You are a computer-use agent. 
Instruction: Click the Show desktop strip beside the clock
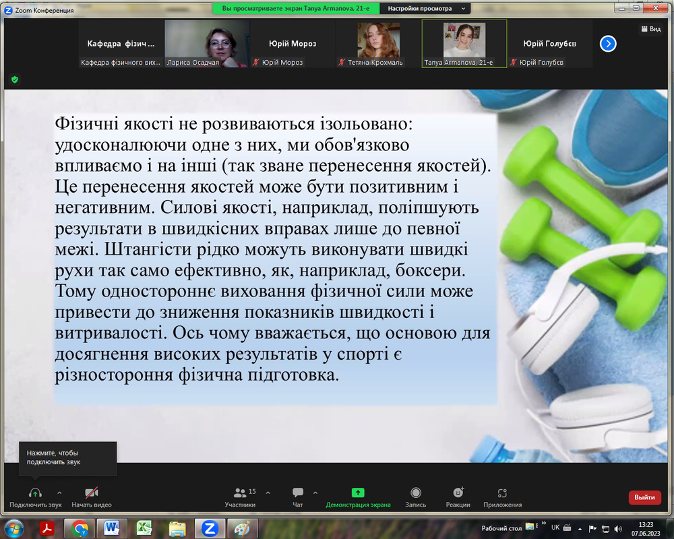pos(671,528)
